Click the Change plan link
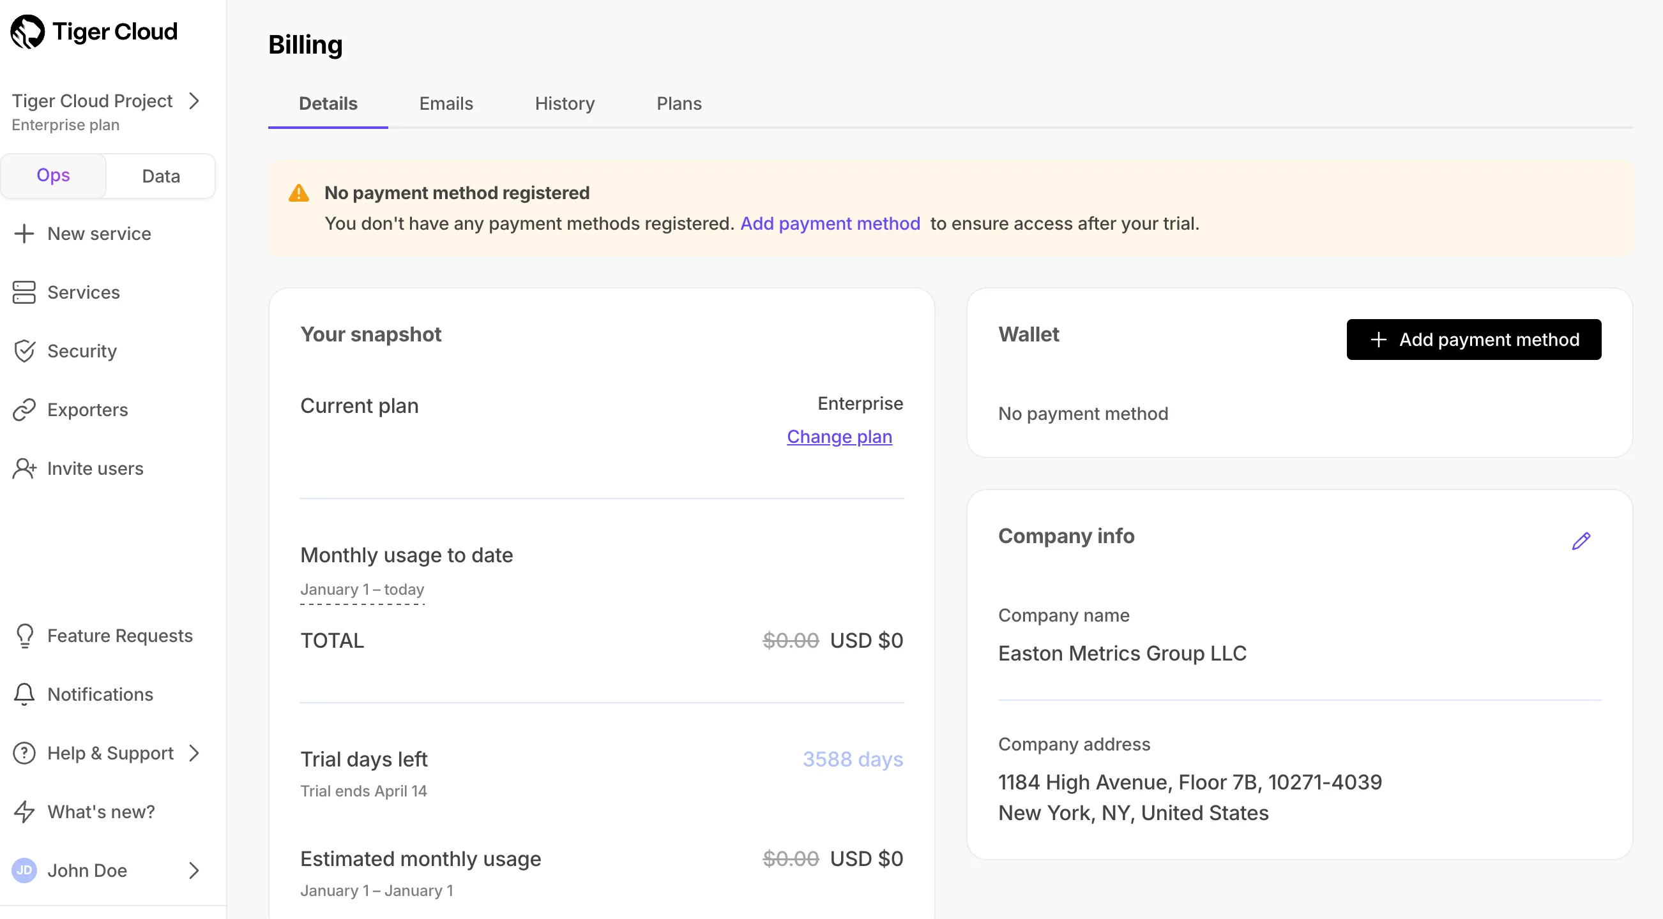Viewport: 1663px width, 919px height. (839, 437)
